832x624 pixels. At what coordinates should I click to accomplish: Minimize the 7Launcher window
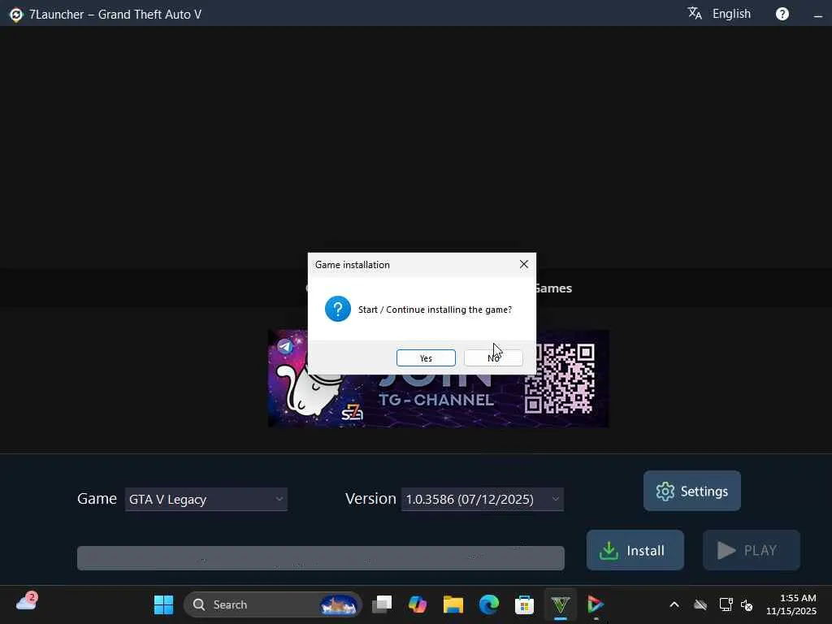817,16
